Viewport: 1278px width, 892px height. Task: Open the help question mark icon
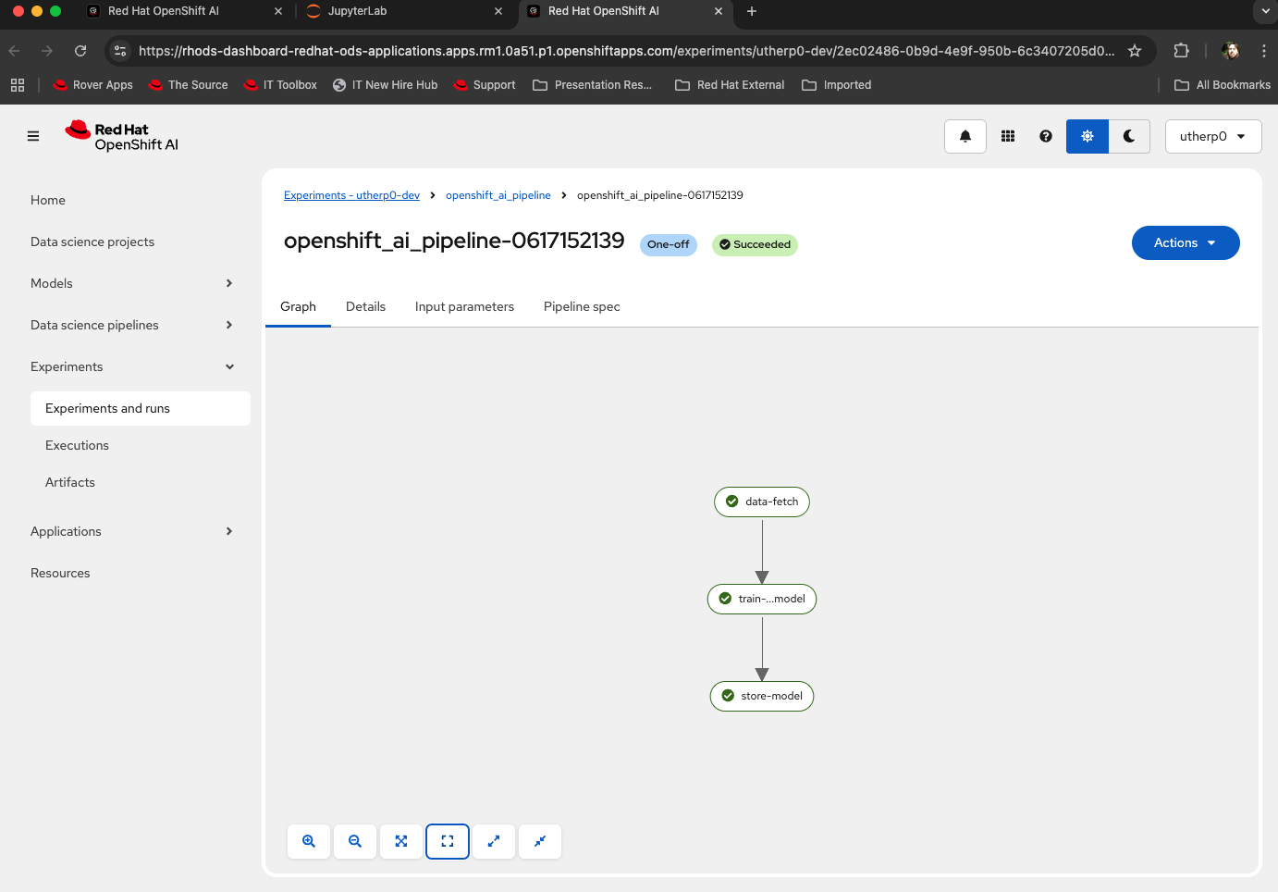[1046, 136]
